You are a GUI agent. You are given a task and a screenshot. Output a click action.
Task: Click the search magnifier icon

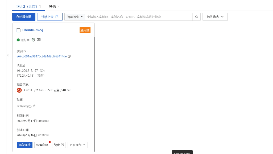pyautogui.click(x=196, y=17)
